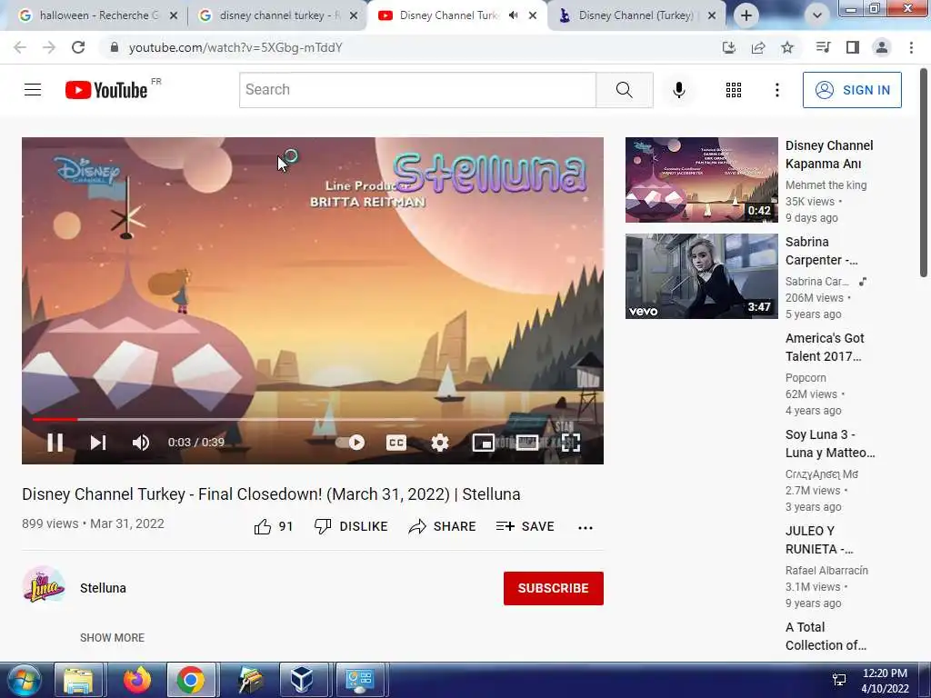The width and height of the screenshot is (931, 698).
Task: Open JULEO Y RUNIETA video title
Action: coord(819,540)
